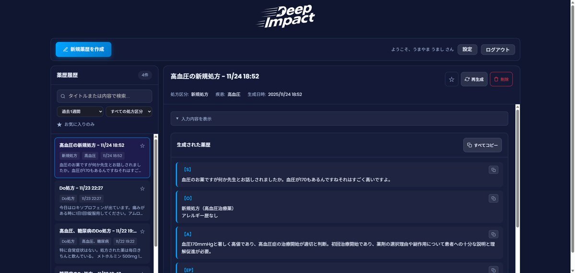Click the 新規処方 tag on first card
Image resolution: width=575 pixels, height=273 pixels.
click(x=70, y=155)
